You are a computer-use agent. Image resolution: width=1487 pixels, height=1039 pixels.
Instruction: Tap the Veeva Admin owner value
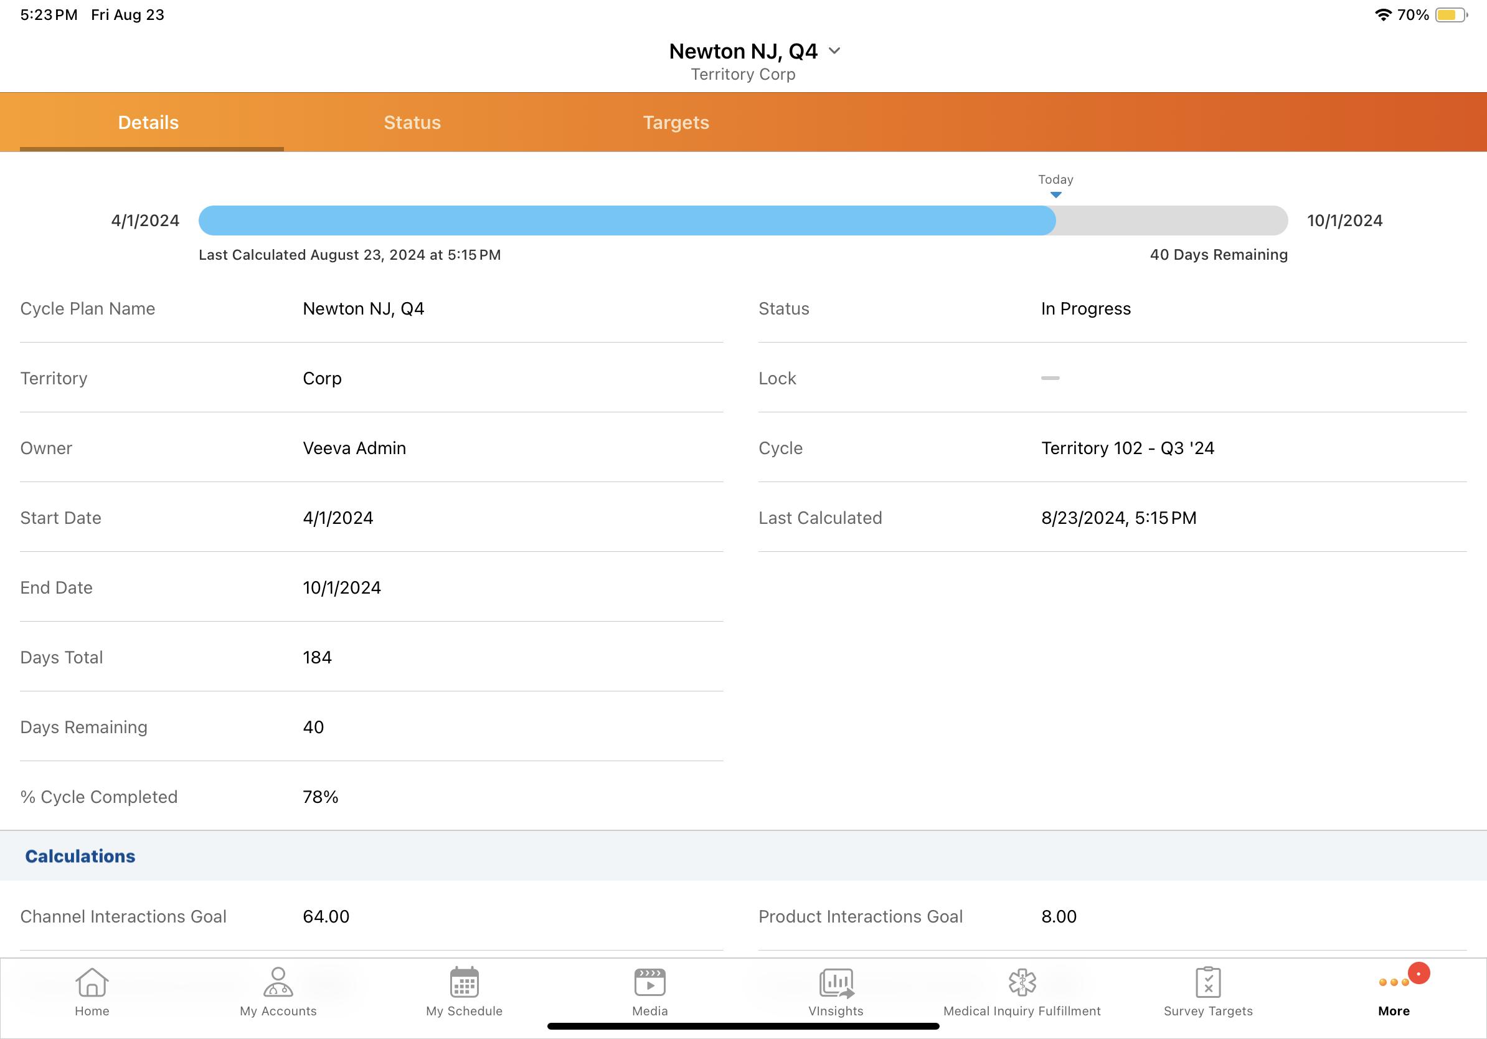[354, 448]
